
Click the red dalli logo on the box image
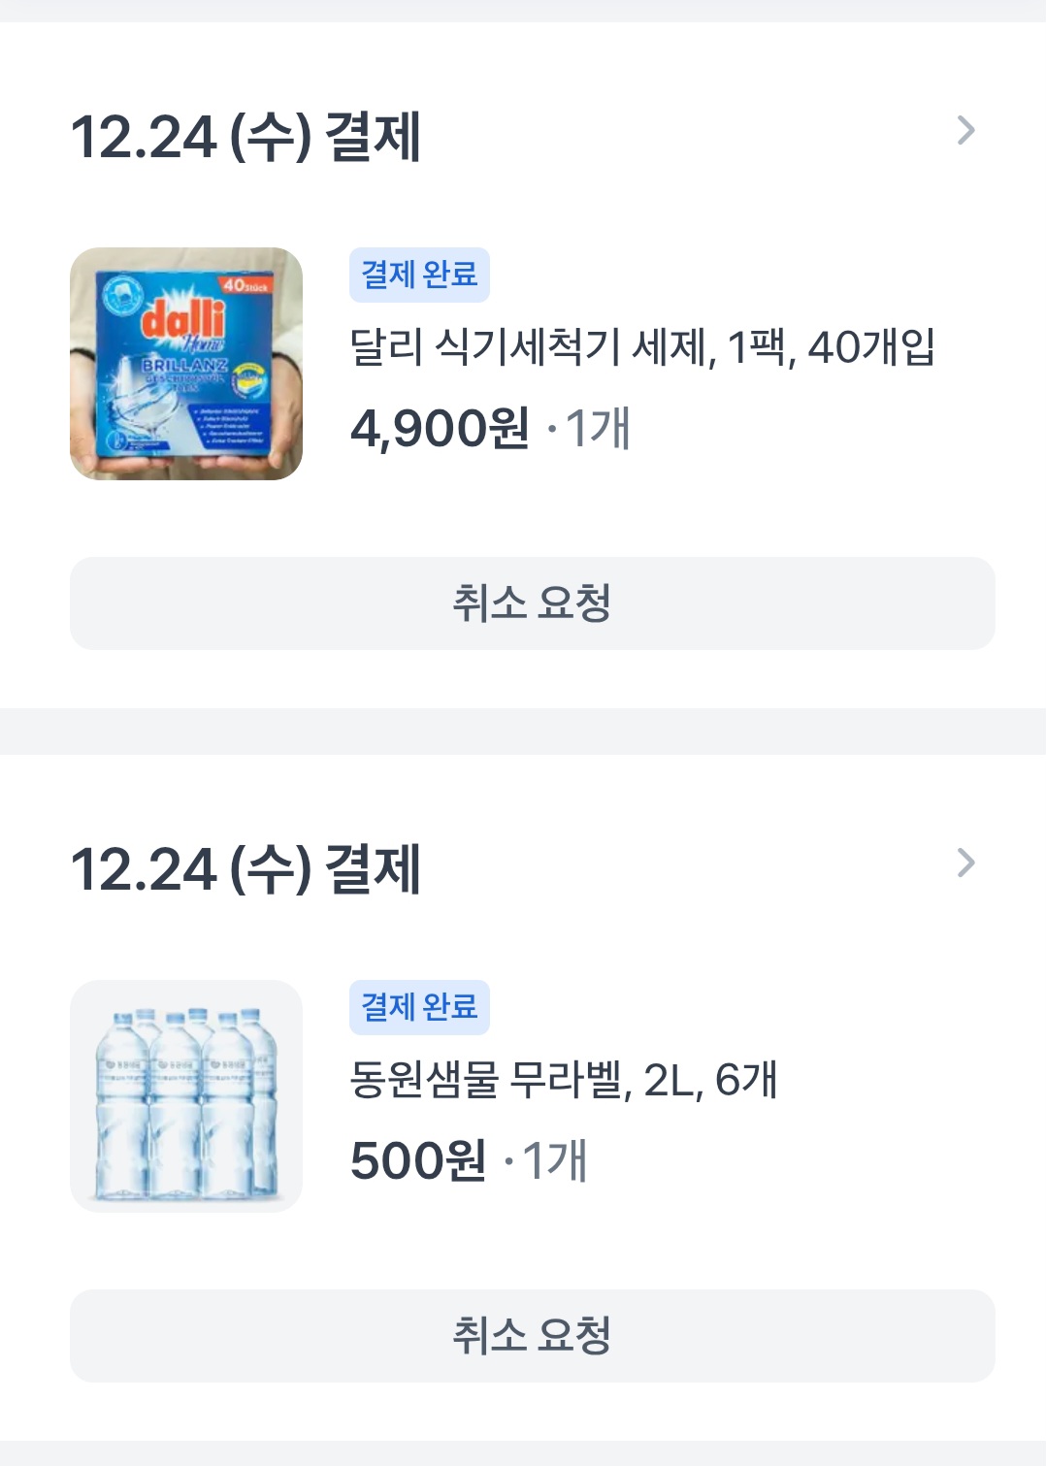(183, 319)
